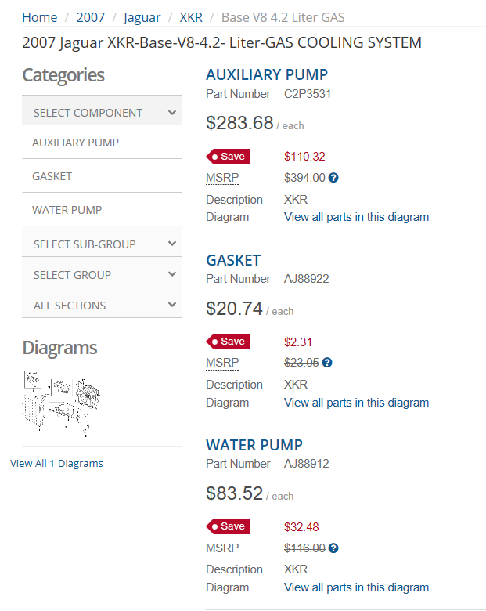Click MSRP help icon for Gasket
The width and height of the screenshot is (486, 611).
[x=327, y=363]
